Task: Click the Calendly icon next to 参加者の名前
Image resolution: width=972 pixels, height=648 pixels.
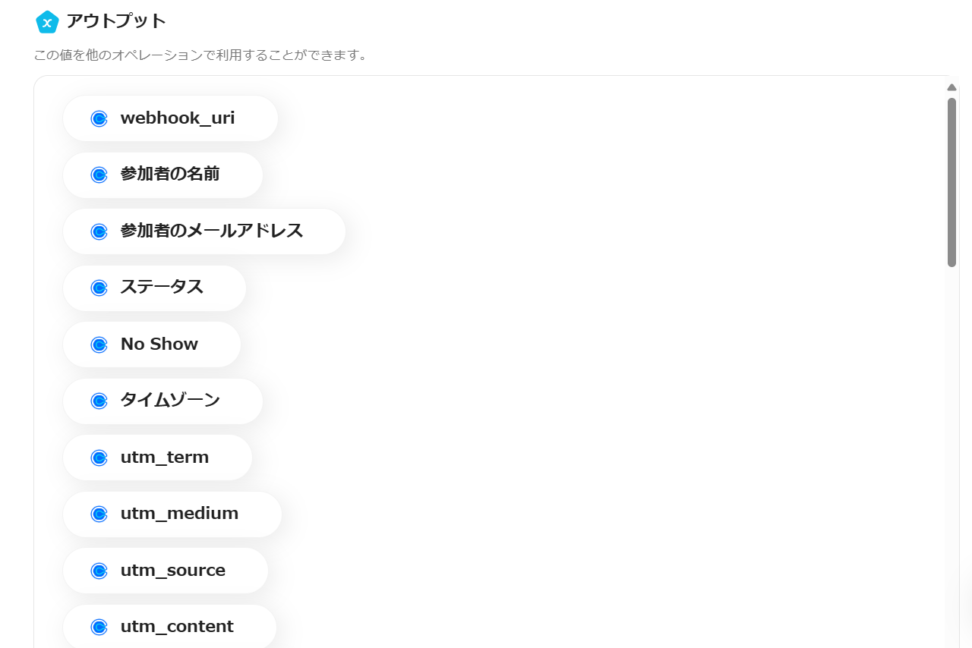Action: [x=99, y=175]
